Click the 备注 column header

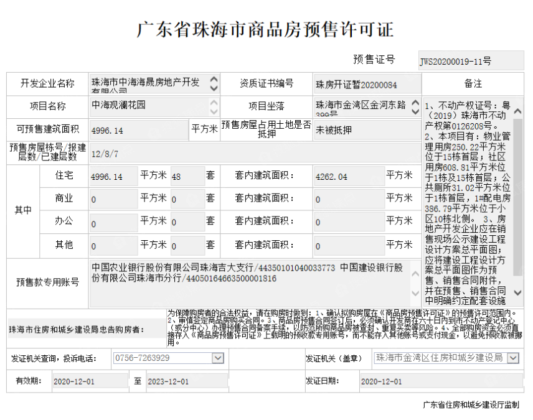point(473,83)
